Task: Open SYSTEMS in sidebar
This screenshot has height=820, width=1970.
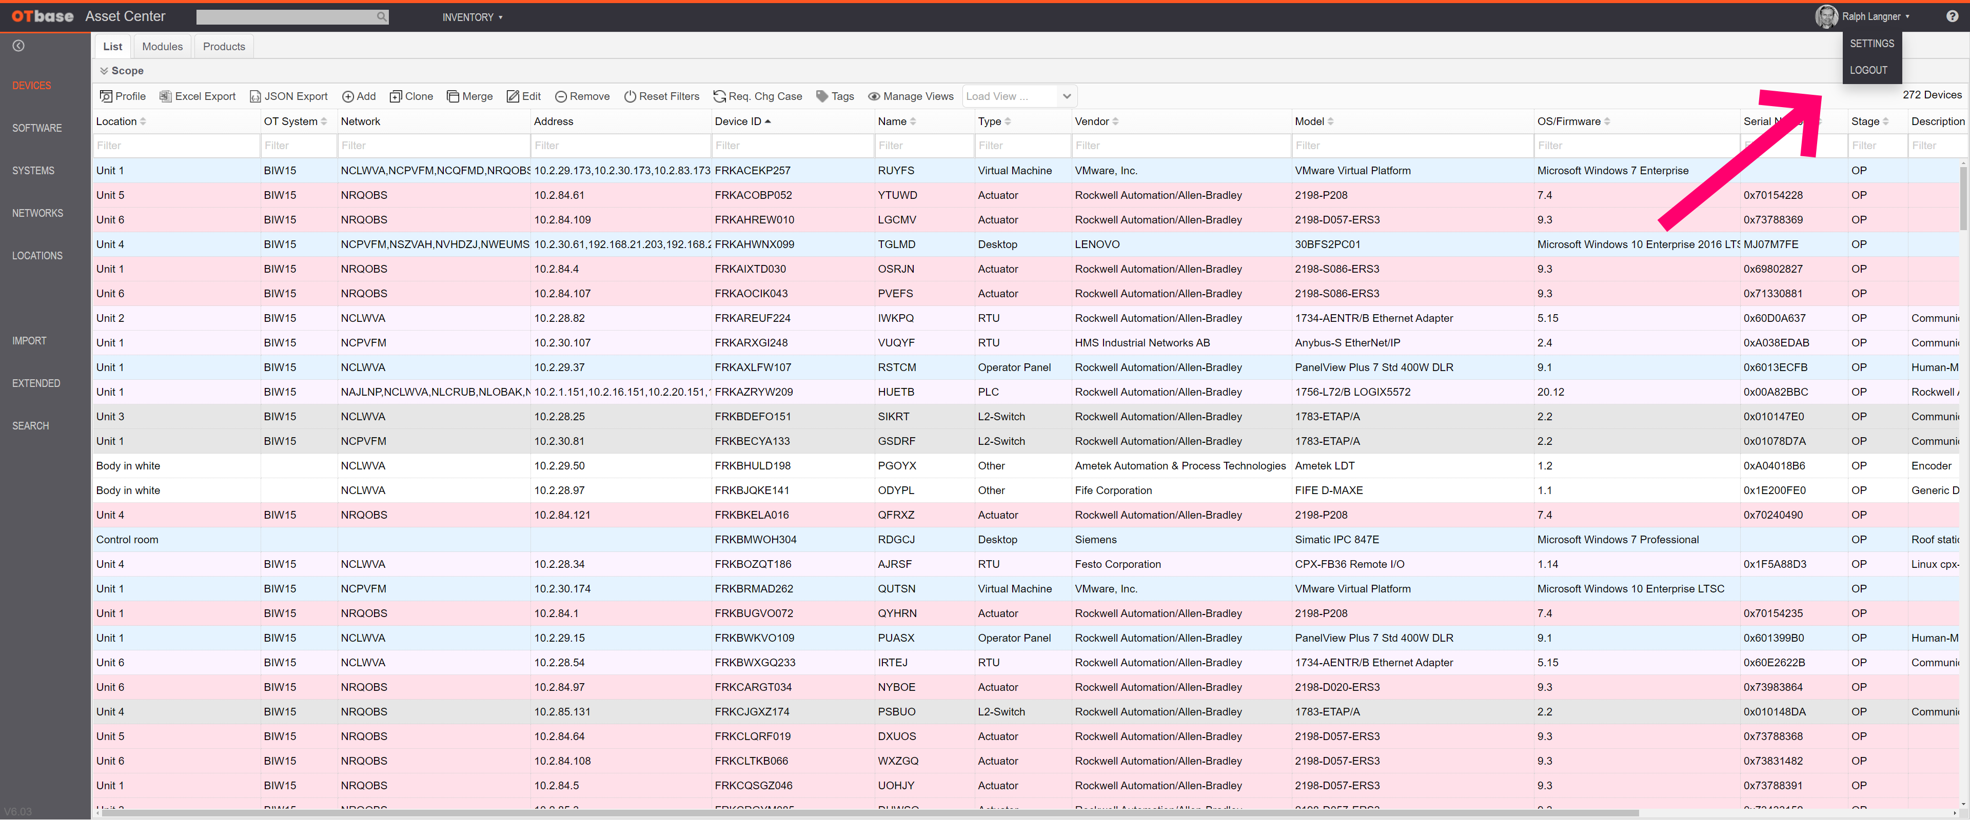Action: (x=33, y=171)
